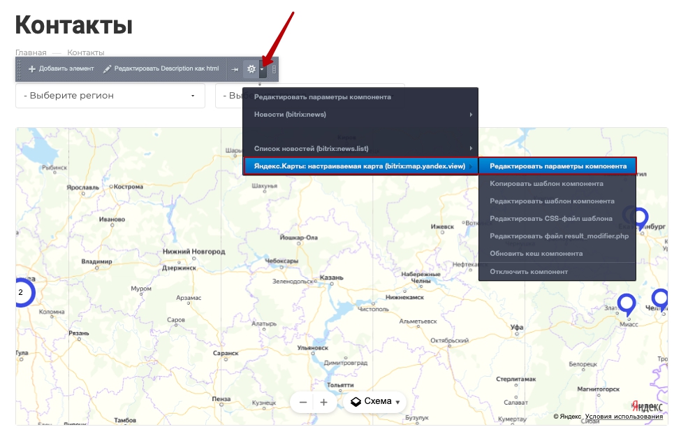Select Яндекс.Карты: настраиваемая карта menu item
The height and width of the screenshot is (441, 681).
pos(360,166)
